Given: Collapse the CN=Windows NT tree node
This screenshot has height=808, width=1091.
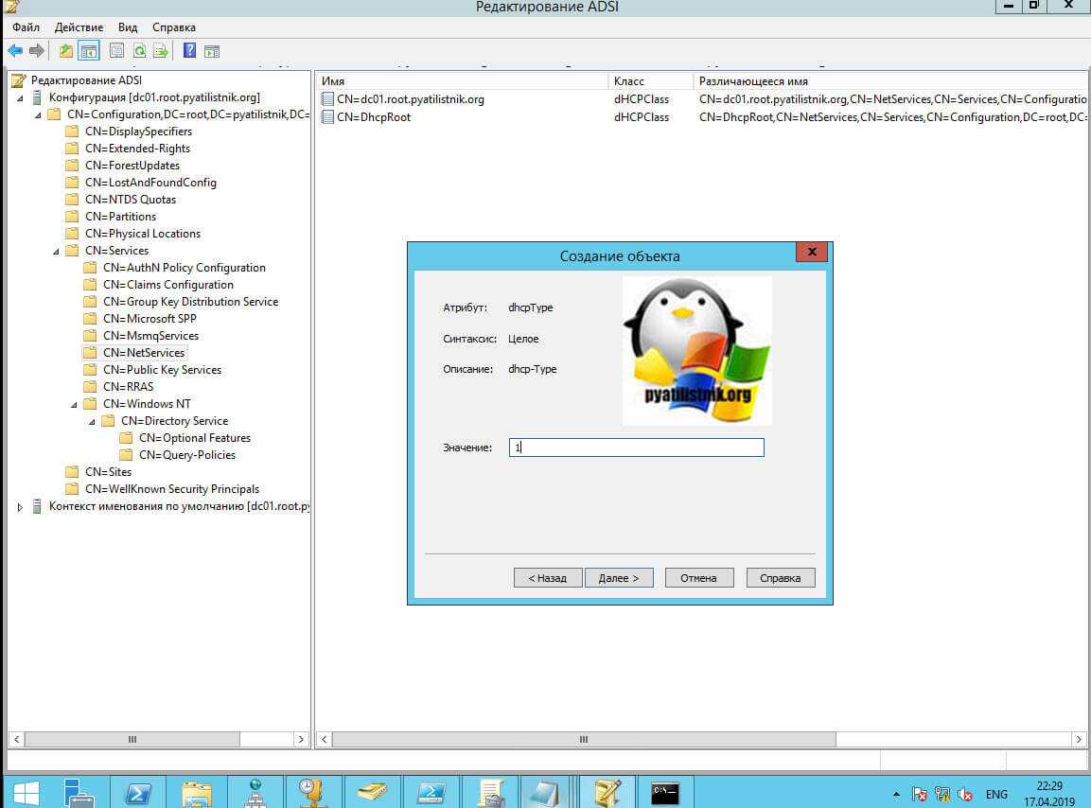Looking at the screenshot, I should coord(74,404).
